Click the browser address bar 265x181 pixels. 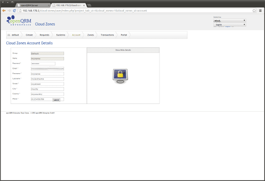[135, 11]
